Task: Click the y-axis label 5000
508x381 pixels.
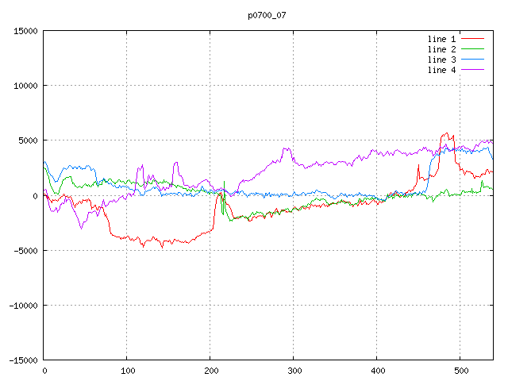Action: (29, 140)
